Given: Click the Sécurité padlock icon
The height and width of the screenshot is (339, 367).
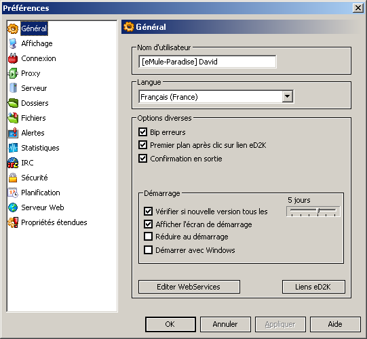Looking at the screenshot, I should point(13,178).
